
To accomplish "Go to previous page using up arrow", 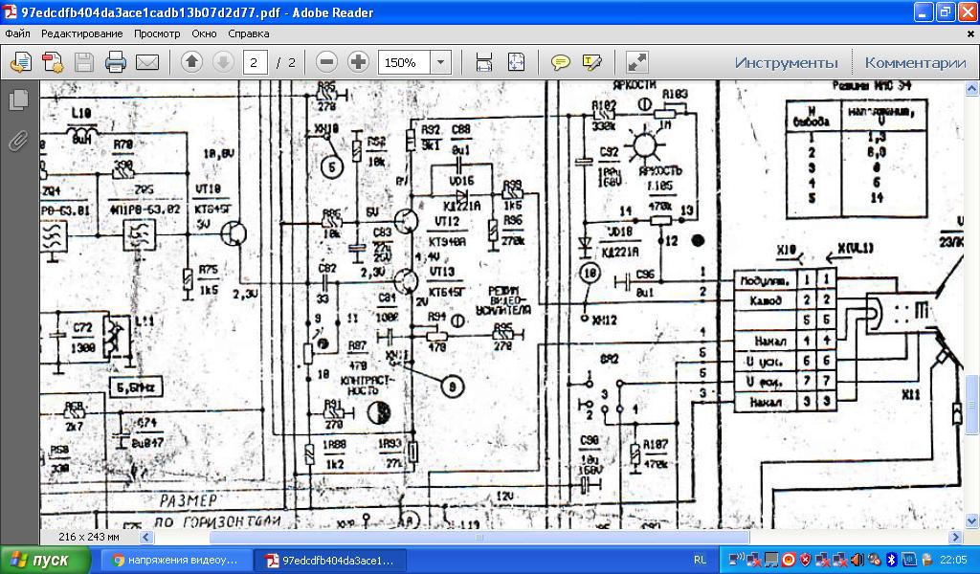I will (191, 63).
